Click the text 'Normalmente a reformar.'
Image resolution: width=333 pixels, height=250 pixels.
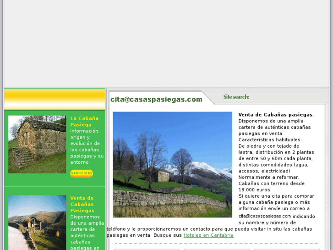tap(269, 177)
